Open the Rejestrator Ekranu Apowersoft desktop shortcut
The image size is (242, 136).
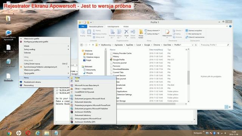pyautogui.click(x=8, y=35)
